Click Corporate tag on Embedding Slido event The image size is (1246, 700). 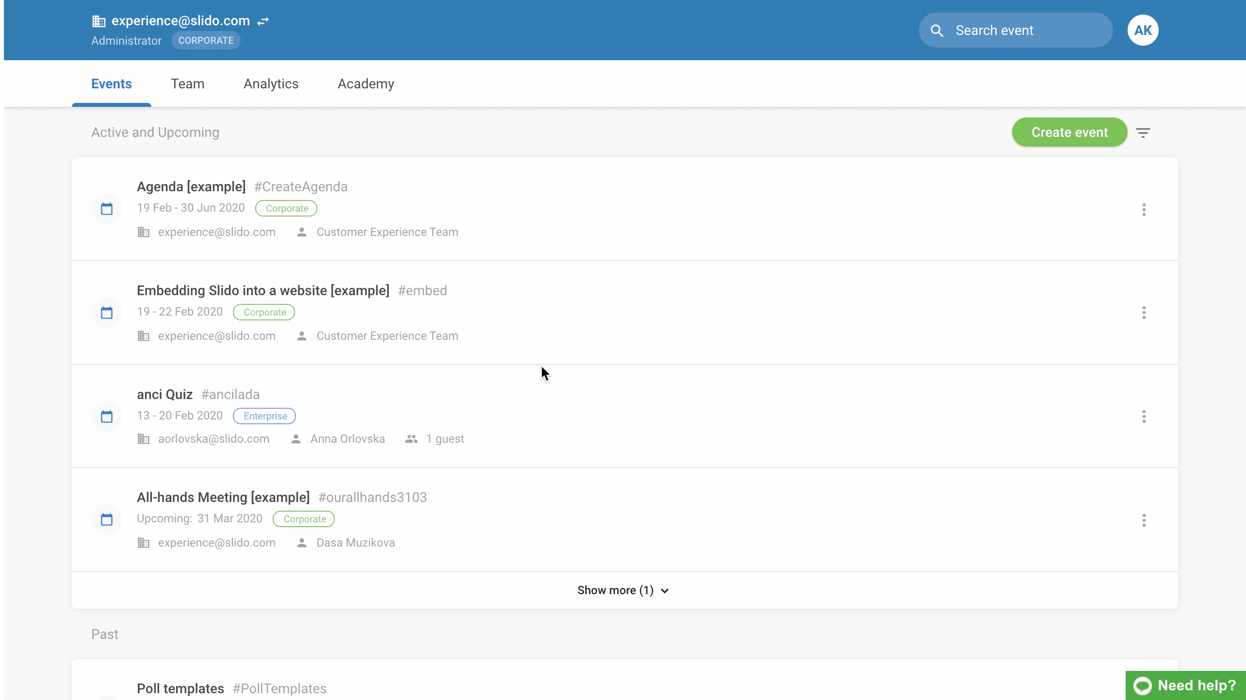[x=264, y=312]
